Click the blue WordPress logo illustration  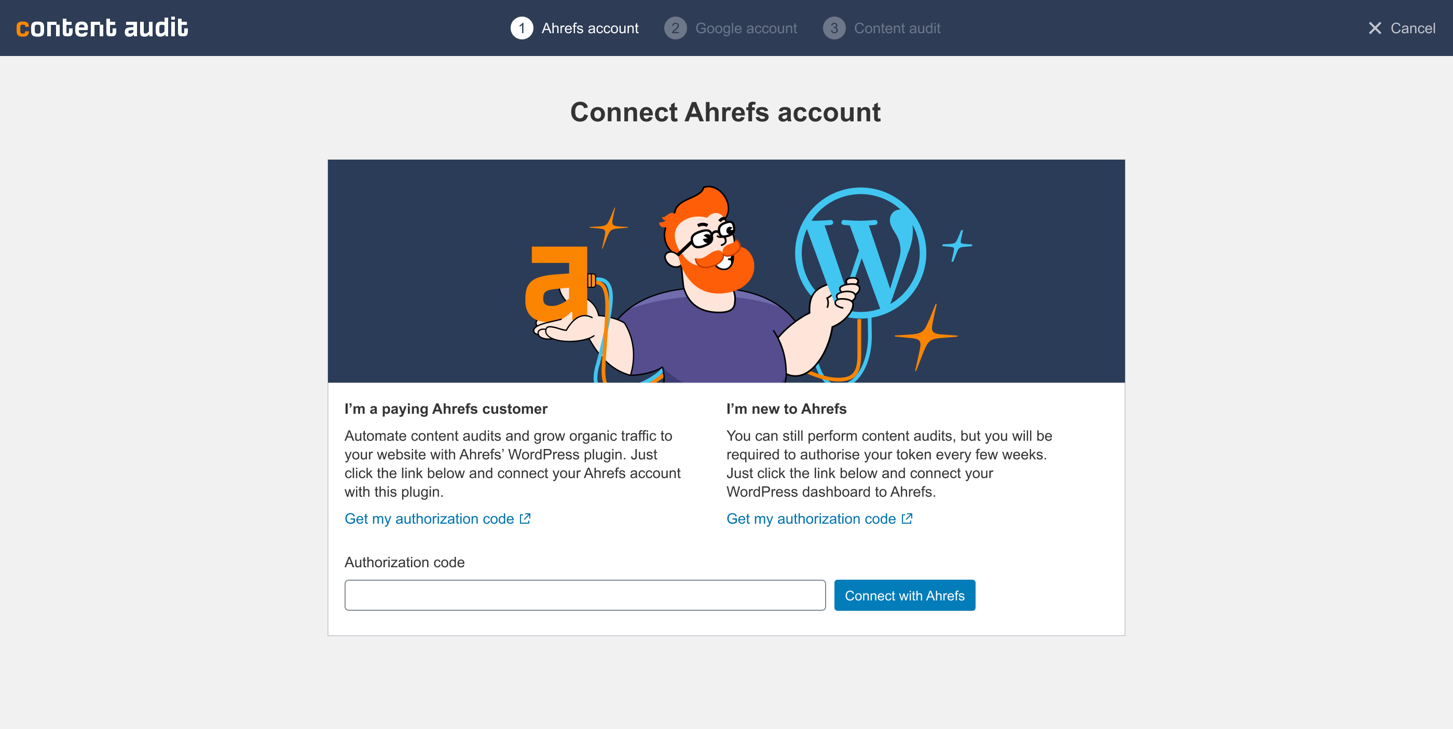(x=860, y=253)
